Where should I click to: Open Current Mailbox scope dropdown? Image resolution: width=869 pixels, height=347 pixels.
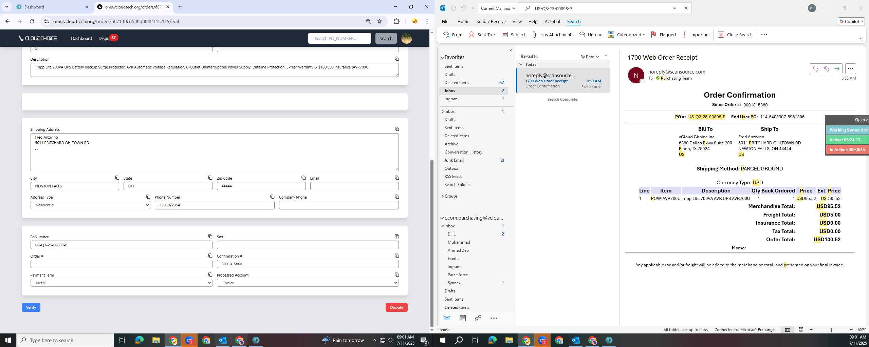(498, 8)
